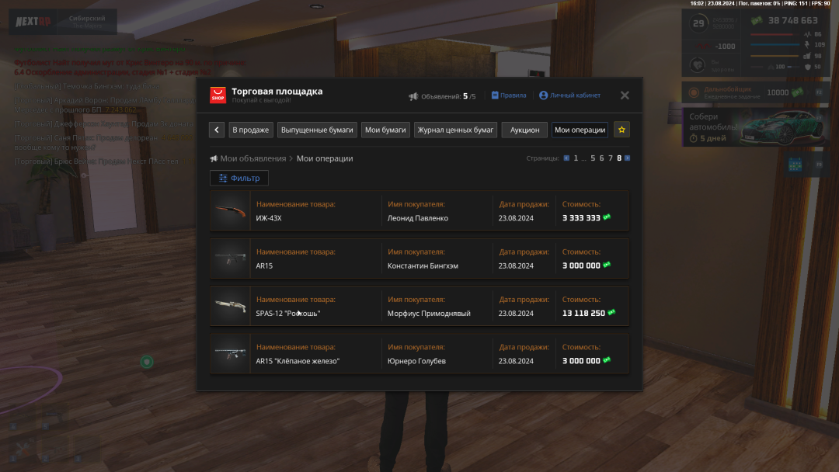The image size is (839, 472).
Task: Expand the Фильтр filter panel
Action: 239,178
